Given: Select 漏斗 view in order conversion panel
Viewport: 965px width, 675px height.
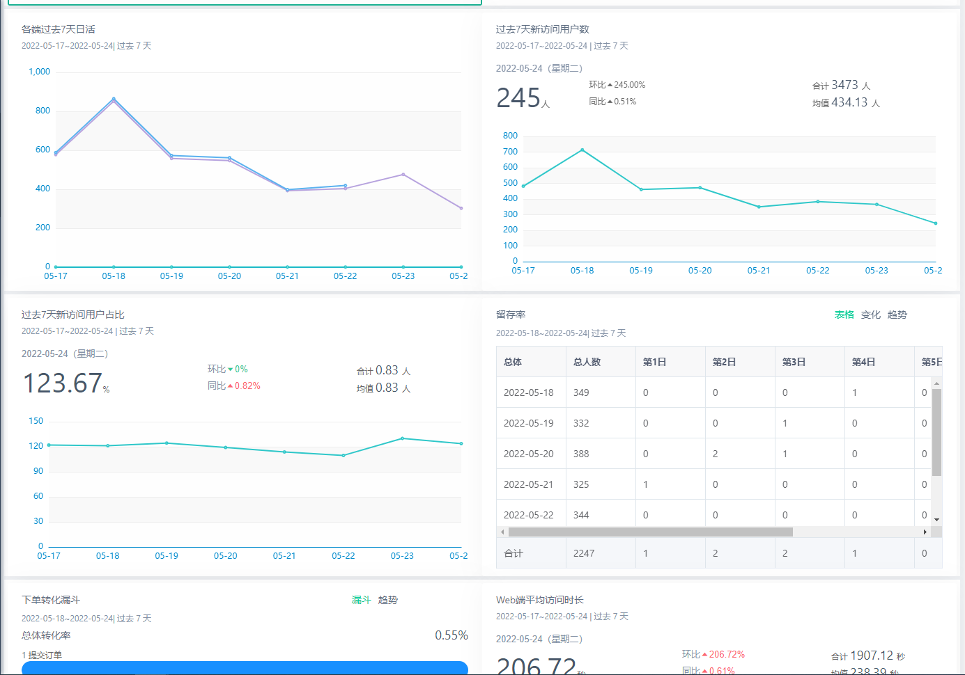Looking at the screenshot, I should pos(361,600).
